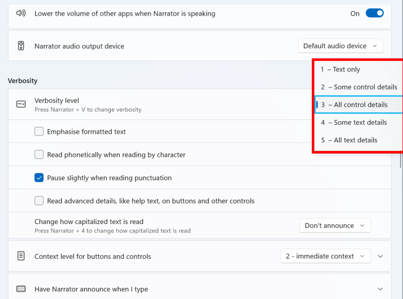Enable Emphasise formatted text checkbox

39,132
